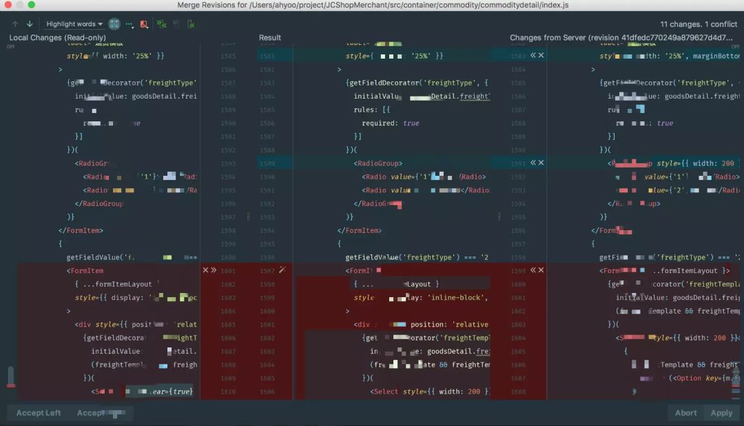The height and width of the screenshot is (426, 744).
Task: Click red conflict marker in left stripe
Action: (x=10, y=385)
